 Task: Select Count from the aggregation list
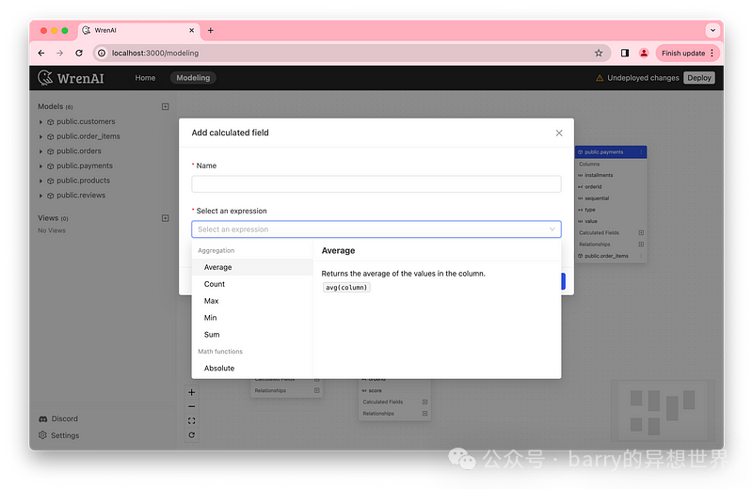tap(215, 284)
